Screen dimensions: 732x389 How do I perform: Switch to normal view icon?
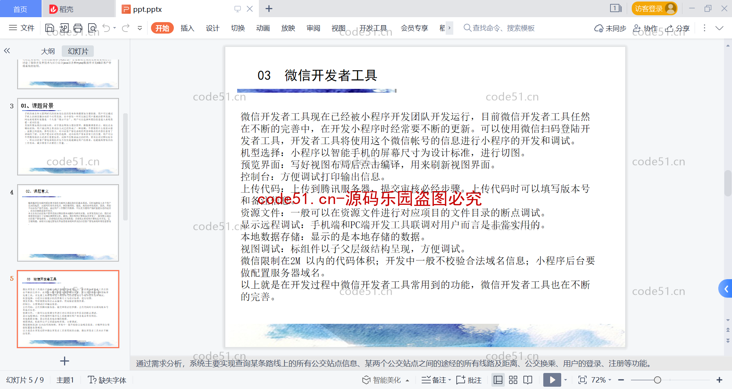pyautogui.click(x=498, y=380)
